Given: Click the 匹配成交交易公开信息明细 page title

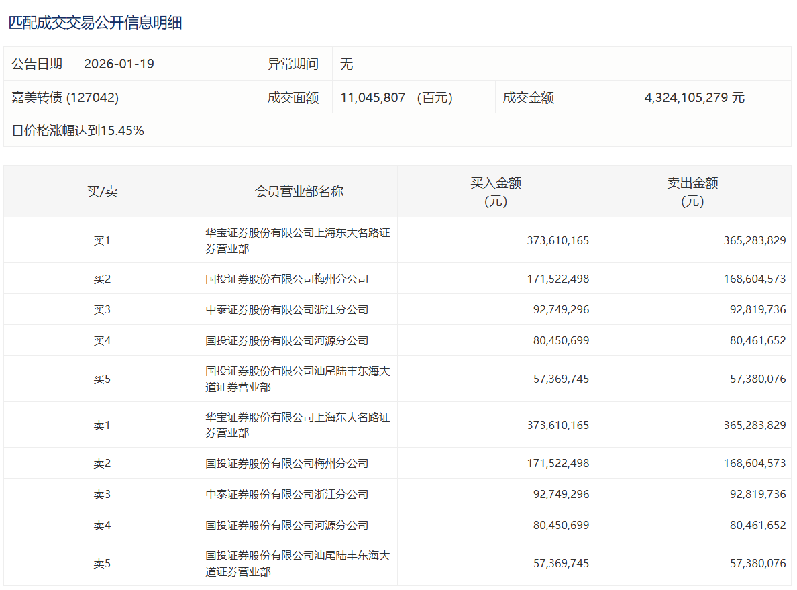Looking at the screenshot, I should tap(95, 23).
